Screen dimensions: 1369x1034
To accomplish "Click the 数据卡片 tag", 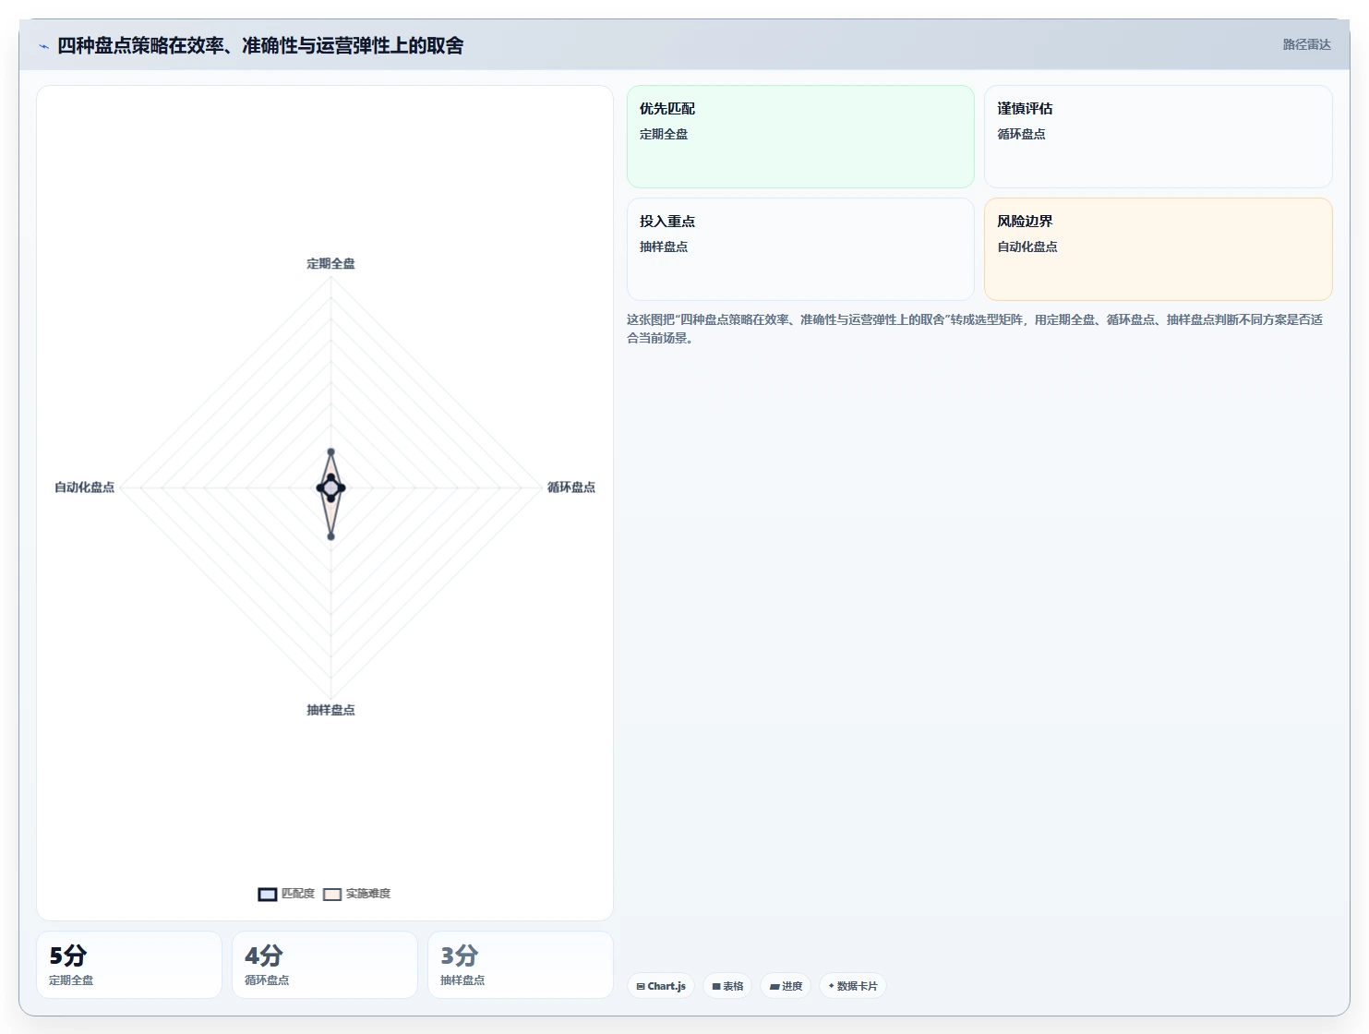I will click(x=853, y=986).
